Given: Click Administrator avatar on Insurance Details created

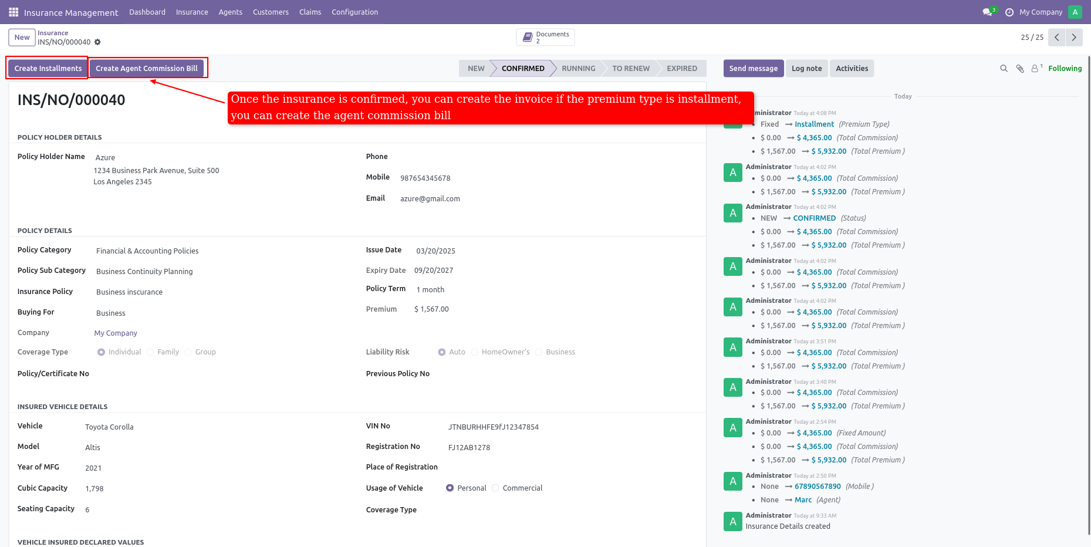Looking at the screenshot, I should click(733, 521).
